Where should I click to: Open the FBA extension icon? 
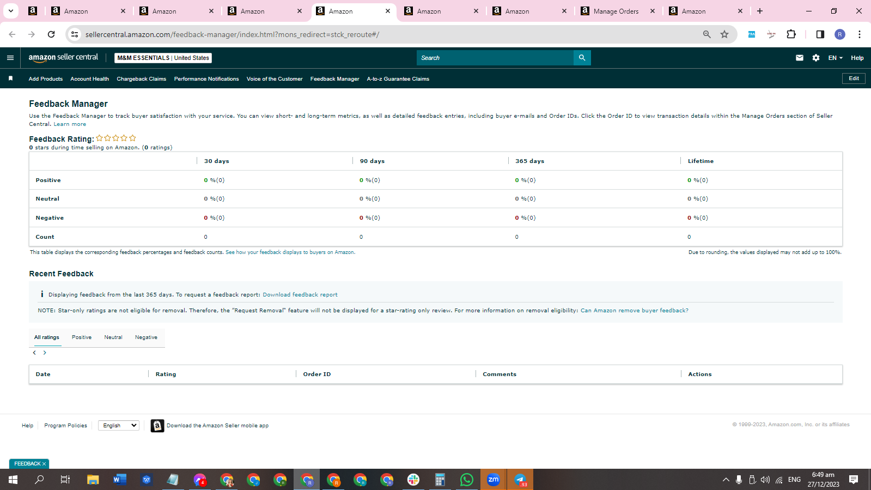(752, 34)
